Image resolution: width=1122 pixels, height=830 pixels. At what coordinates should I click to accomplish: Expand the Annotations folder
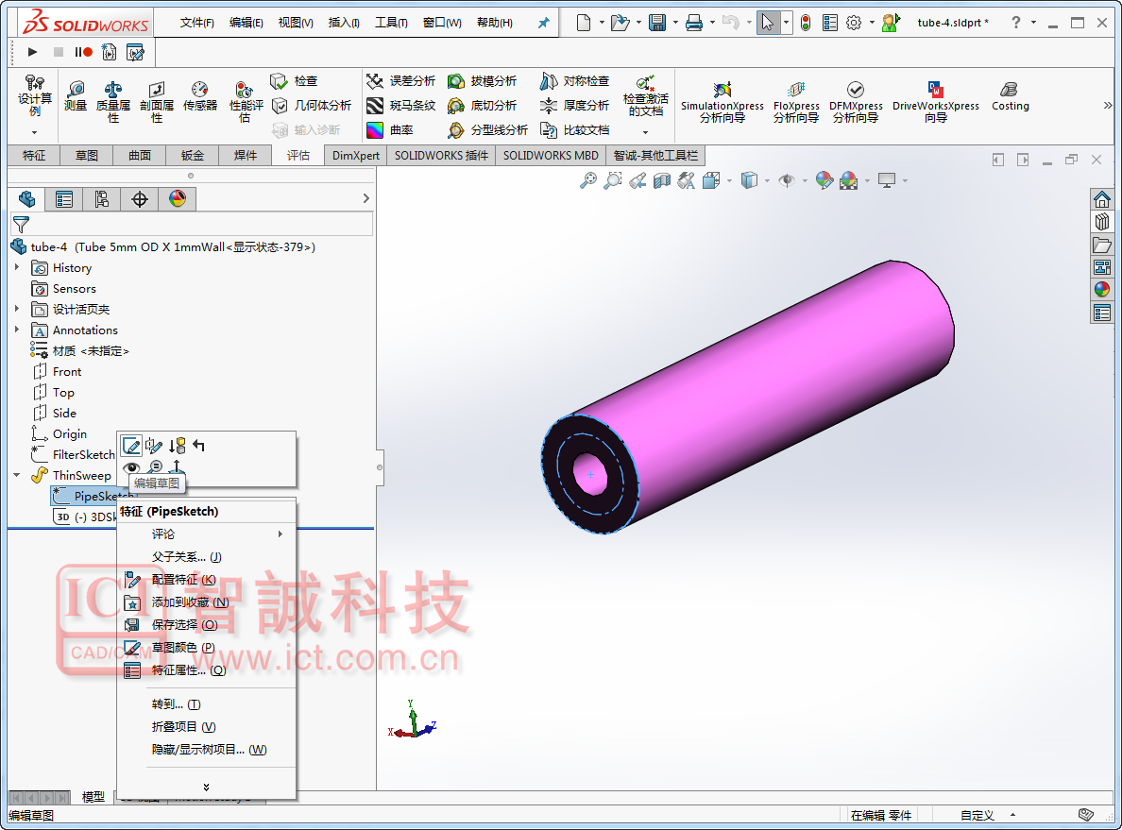click(17, 330)
